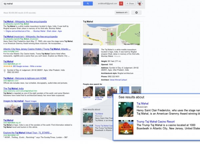Open the fourth image result thumbnail
Image resolution: width=200 pixels, height=144 pixels.
[65, 109]
